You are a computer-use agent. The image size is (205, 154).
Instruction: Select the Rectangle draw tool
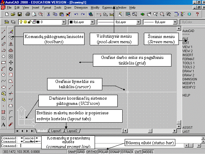click(3, 63)
